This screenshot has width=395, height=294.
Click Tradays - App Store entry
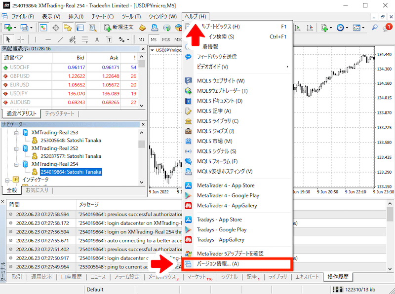point(237,220)
